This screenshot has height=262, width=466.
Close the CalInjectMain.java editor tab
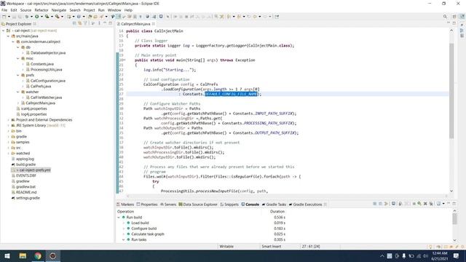click(x=154, y=24)
